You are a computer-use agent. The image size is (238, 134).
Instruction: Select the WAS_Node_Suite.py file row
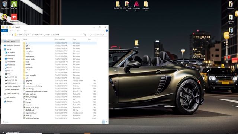click(59, 118)
